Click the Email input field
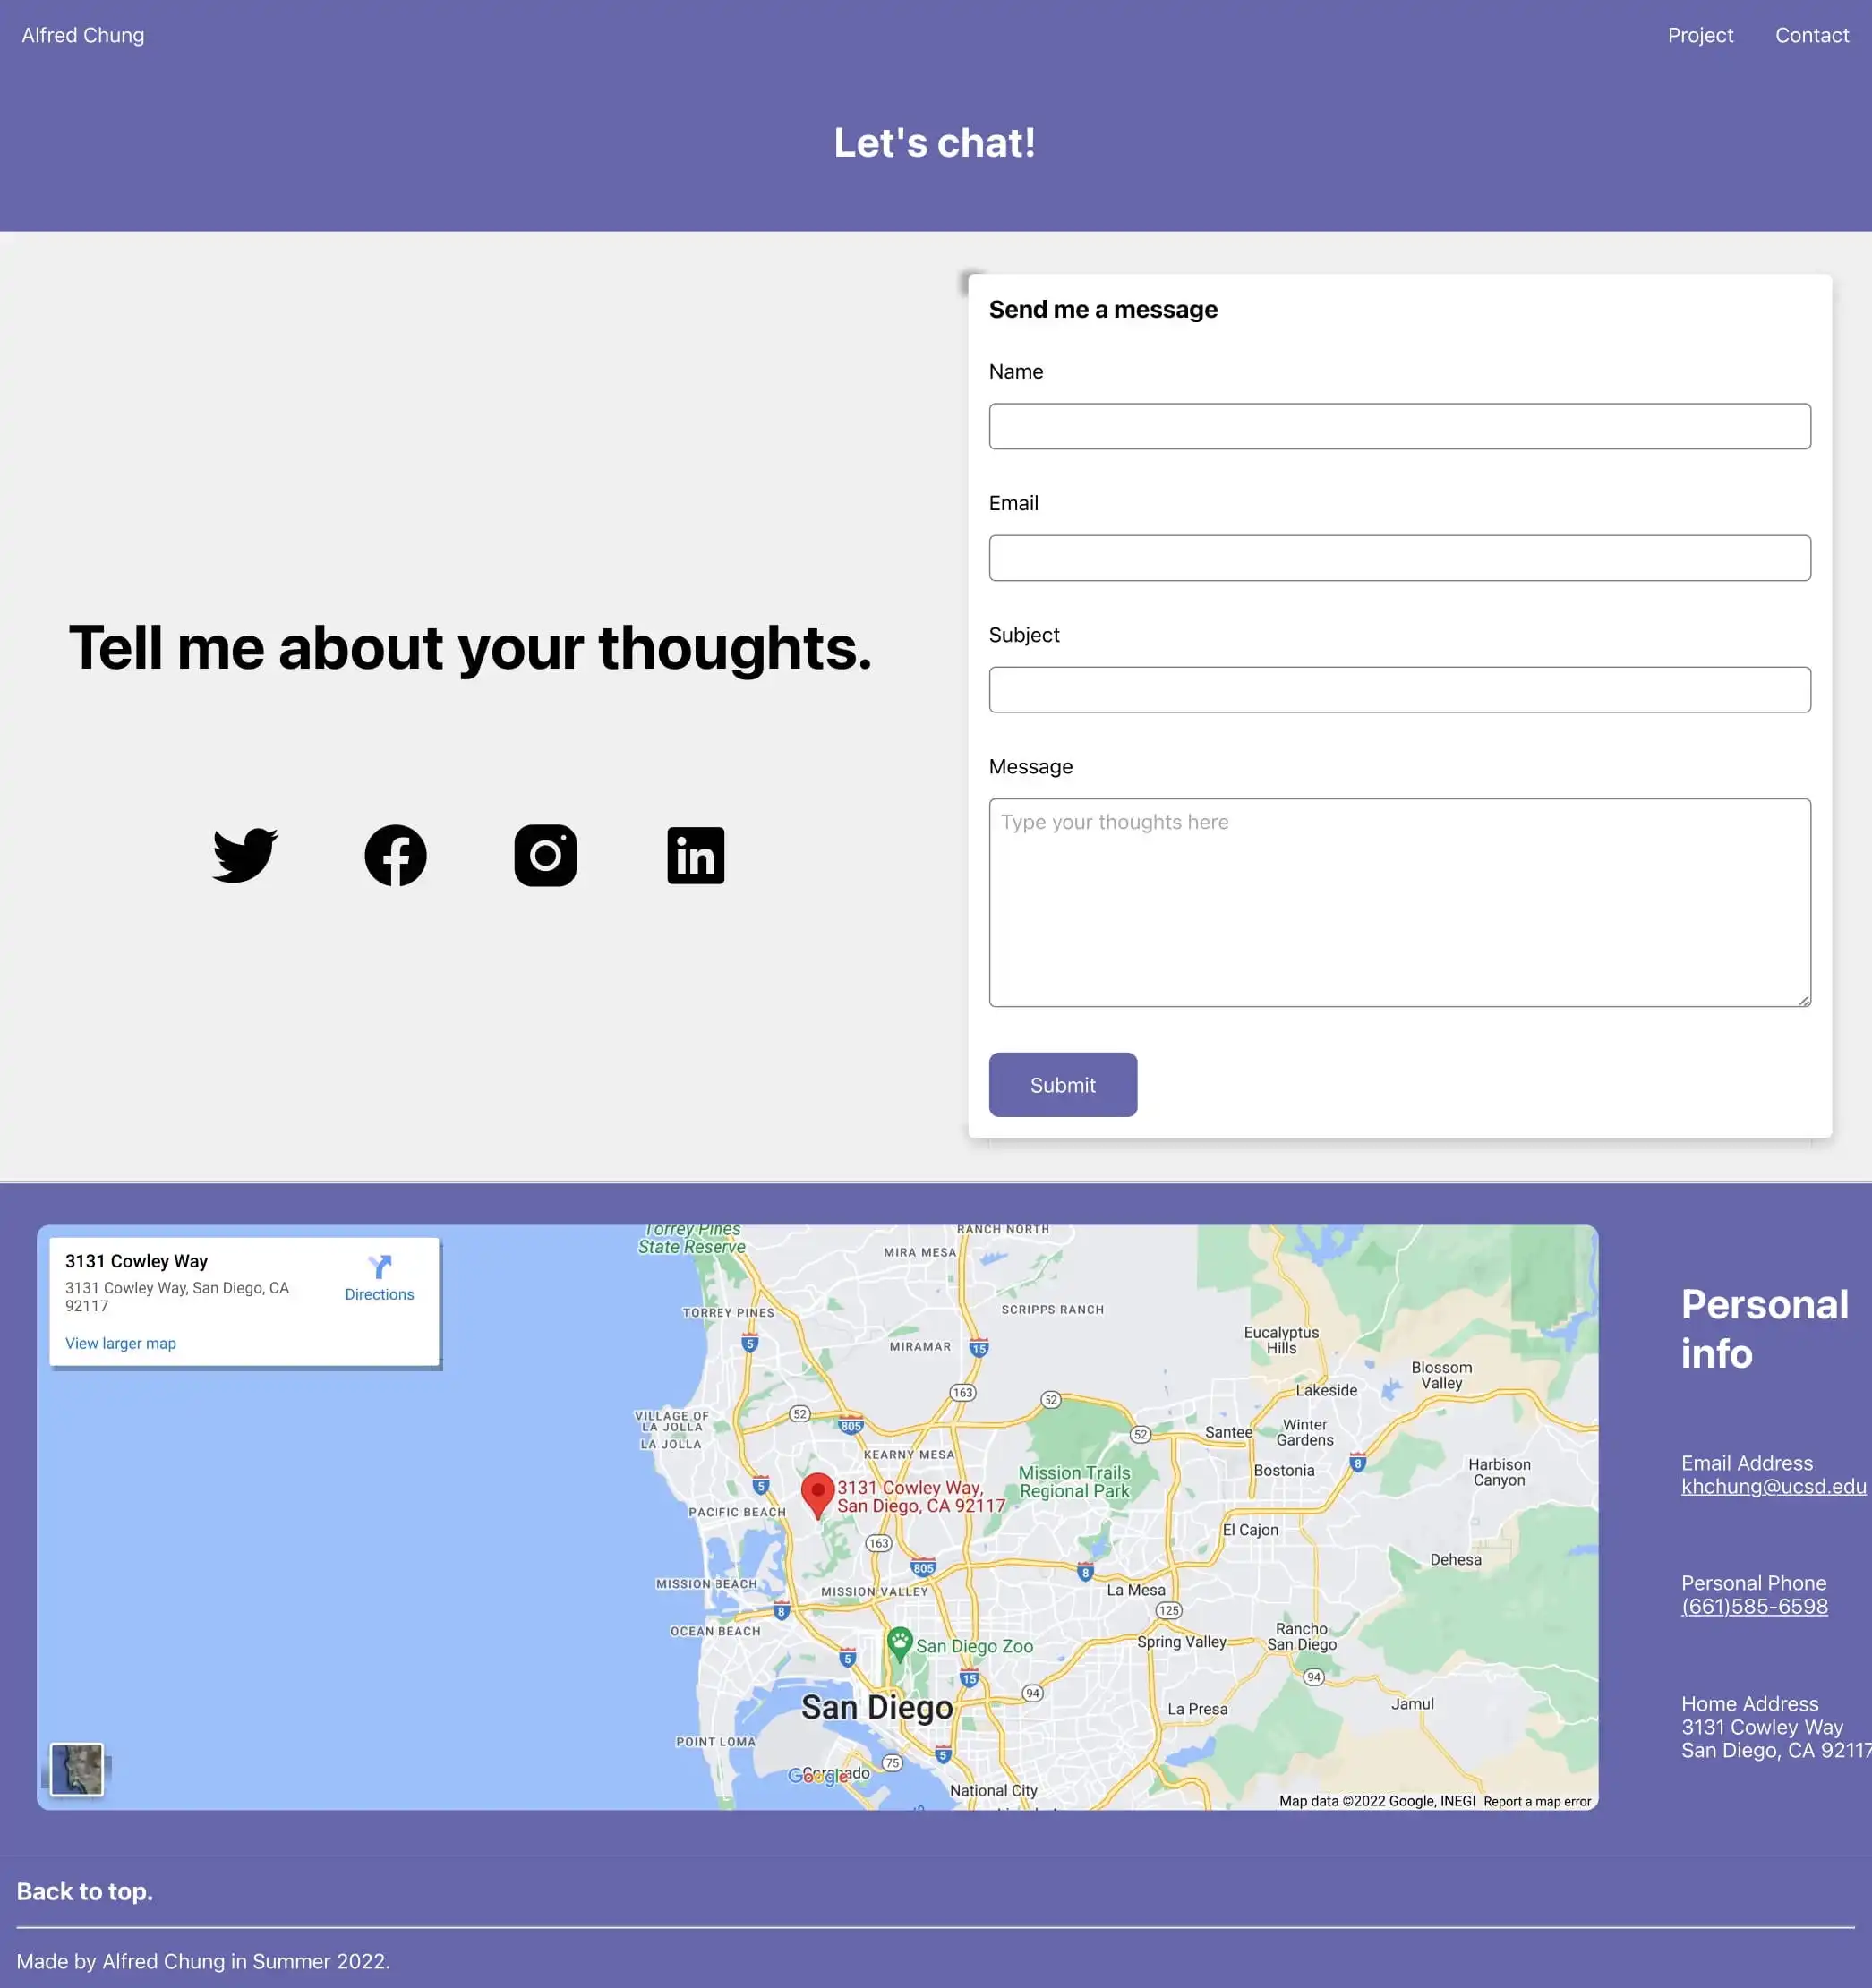Screen dimensions: 1872x1988 point(1398,556)
